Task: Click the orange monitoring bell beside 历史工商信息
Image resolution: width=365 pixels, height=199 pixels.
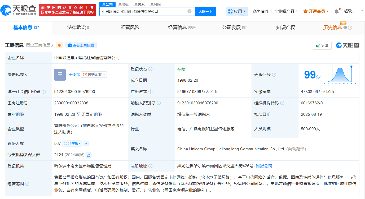Action: click(x=59, y=45)
